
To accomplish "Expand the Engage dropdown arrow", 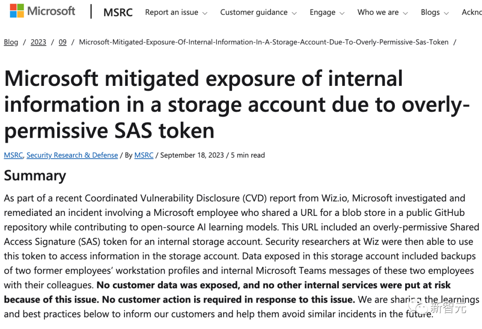I will (x=342, y=13).
